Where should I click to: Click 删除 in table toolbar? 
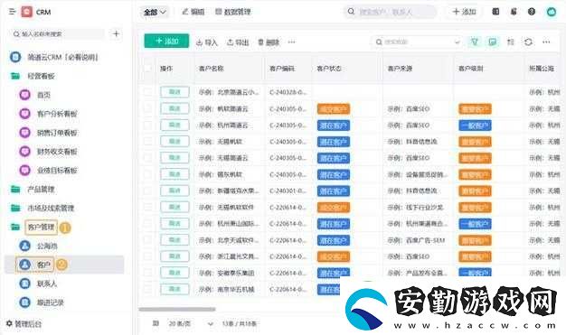tap(269, 42)
